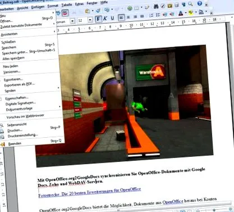The width and height of the screenshot is (234, 212).
Task: Toggle bullet list
Action: pyautogui.click(x=158, y=15)
